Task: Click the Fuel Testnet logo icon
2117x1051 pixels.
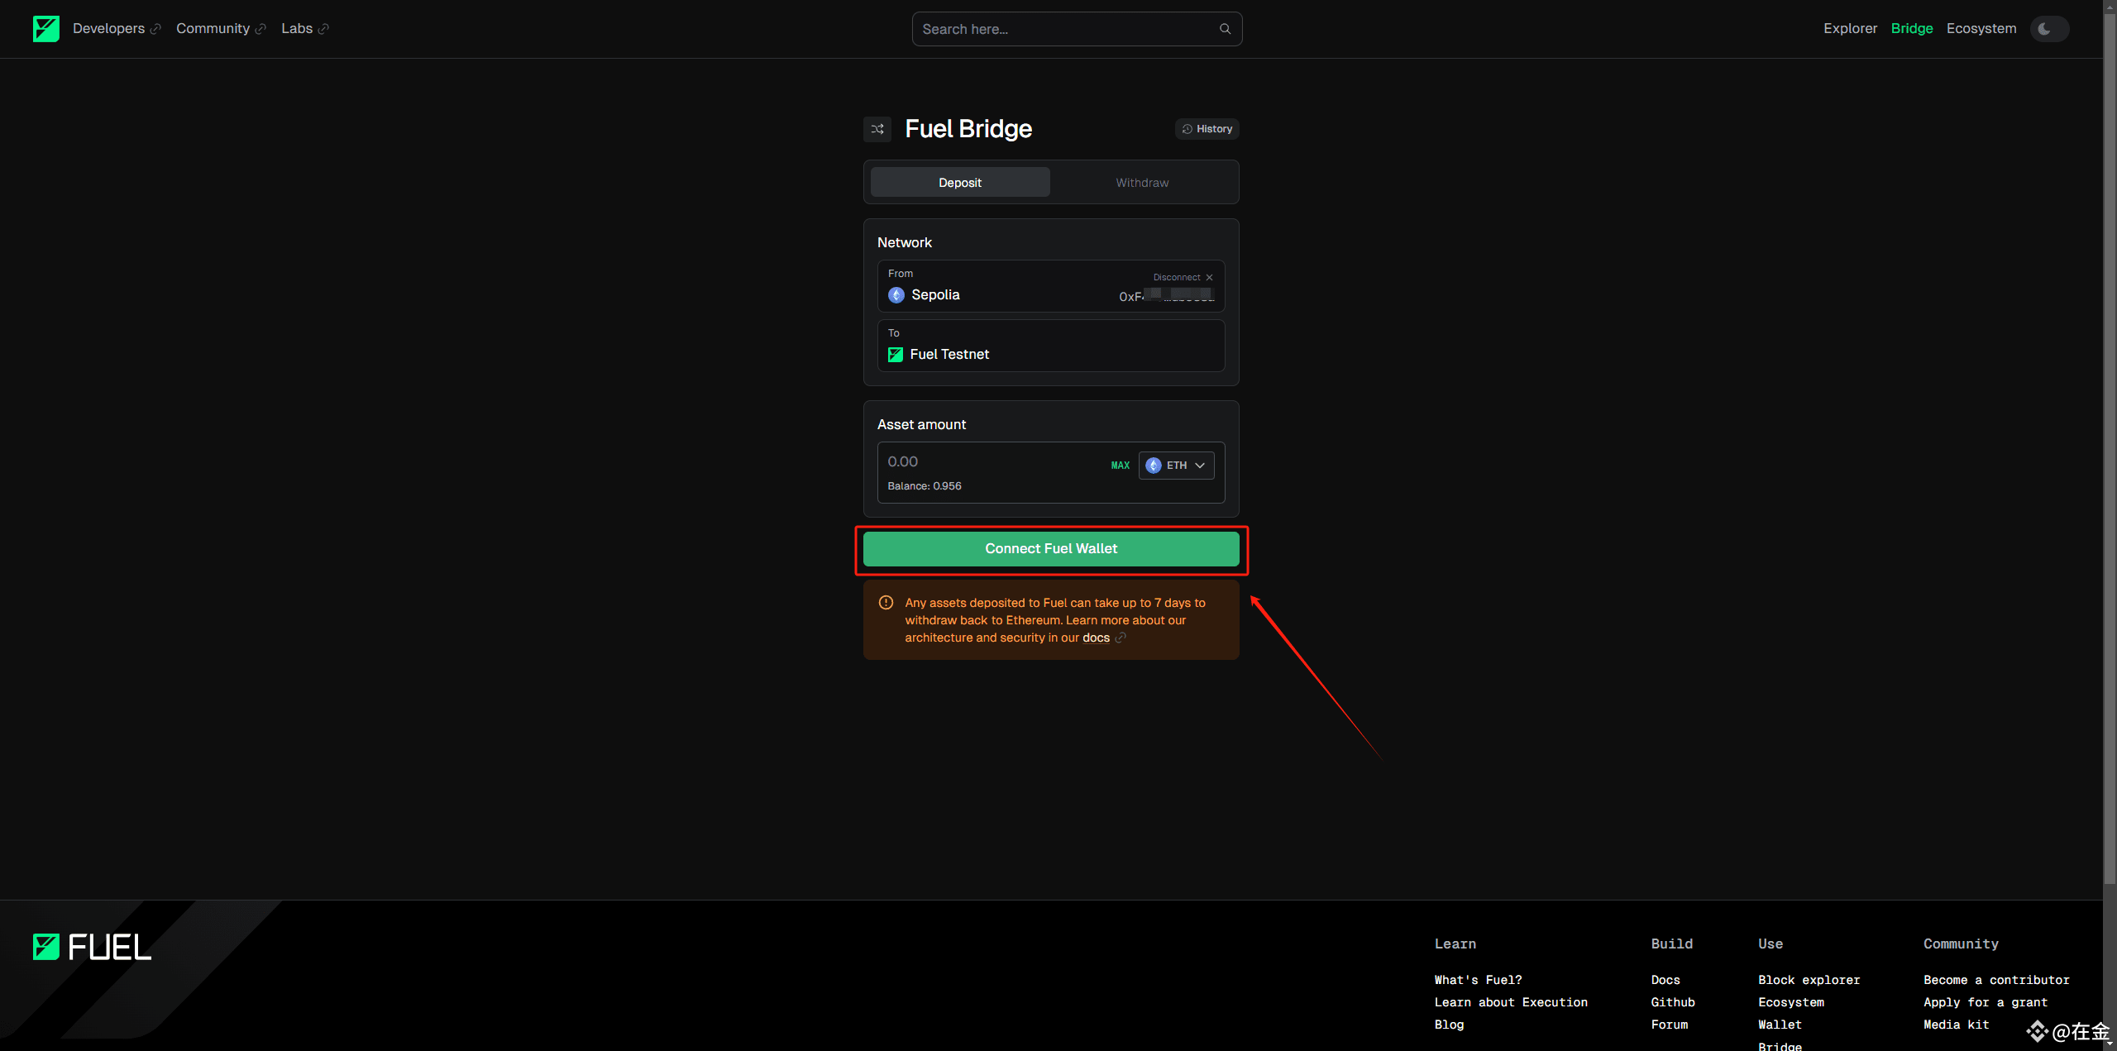Action: (896, 355)
